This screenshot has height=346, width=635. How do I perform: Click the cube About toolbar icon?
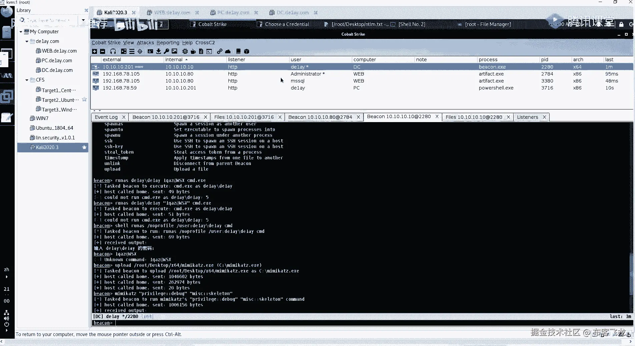(x=247, y=51)
